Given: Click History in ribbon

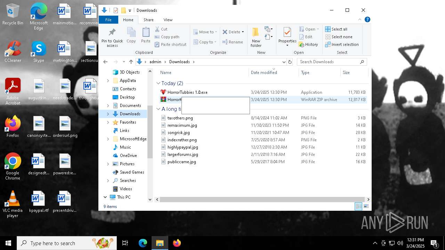Looking at the screenshot, I should point(308,44).
